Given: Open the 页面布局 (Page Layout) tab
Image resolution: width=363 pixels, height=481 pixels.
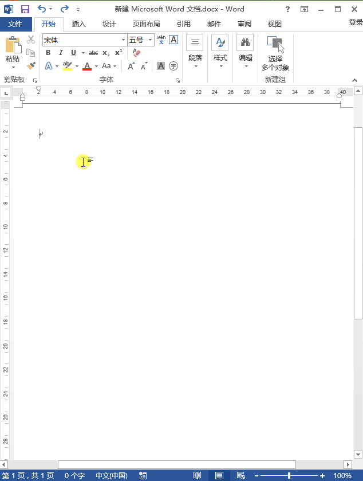Looking at the screenshot, I should click(147, 24).
